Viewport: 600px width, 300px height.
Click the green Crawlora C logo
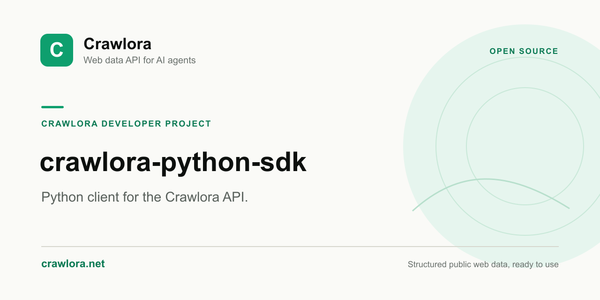coord(57,50)
